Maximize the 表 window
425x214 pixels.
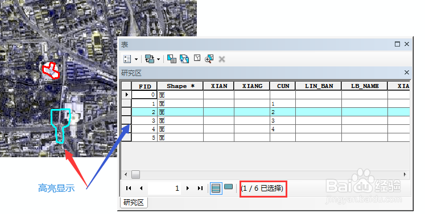(397, 44)
